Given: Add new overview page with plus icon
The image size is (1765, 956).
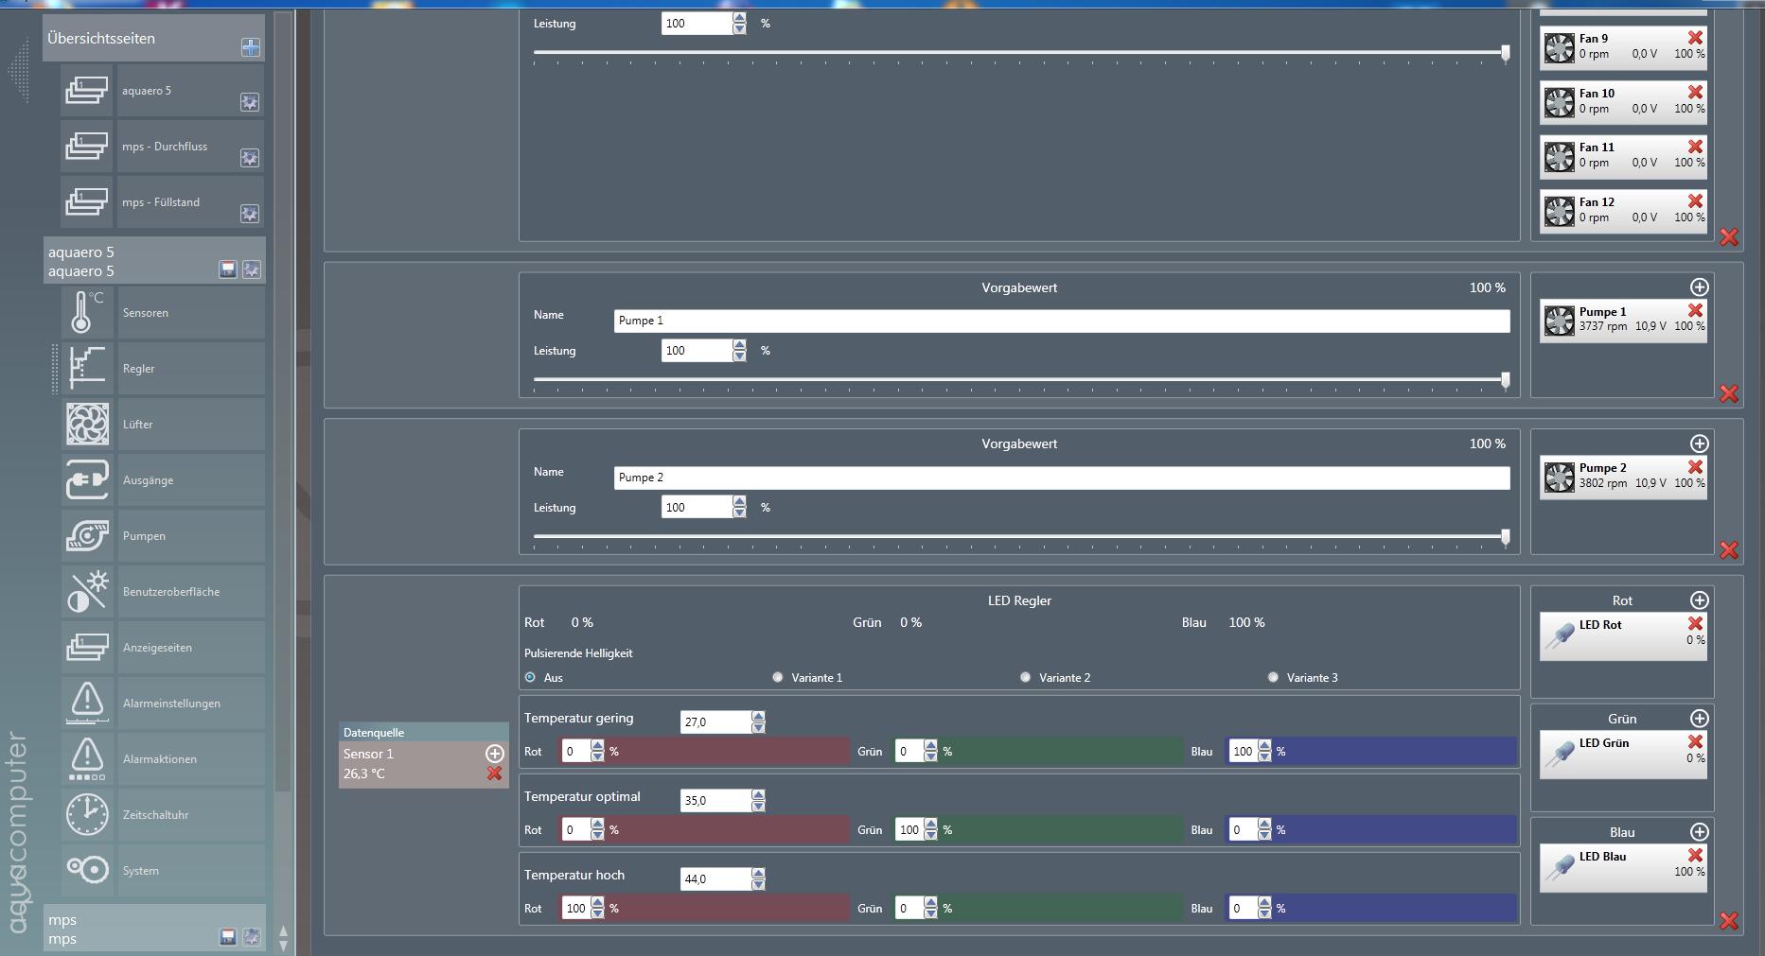Looking at the screenshot, I should (250, 47).
